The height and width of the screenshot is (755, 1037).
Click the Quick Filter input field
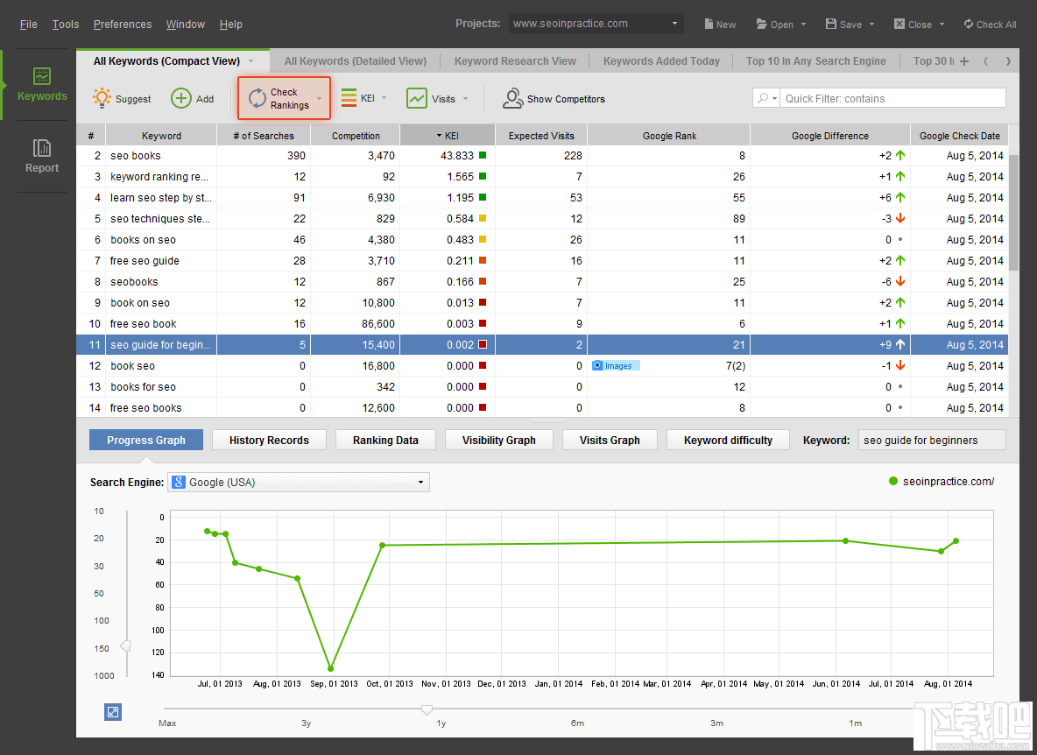click(892, 98)
